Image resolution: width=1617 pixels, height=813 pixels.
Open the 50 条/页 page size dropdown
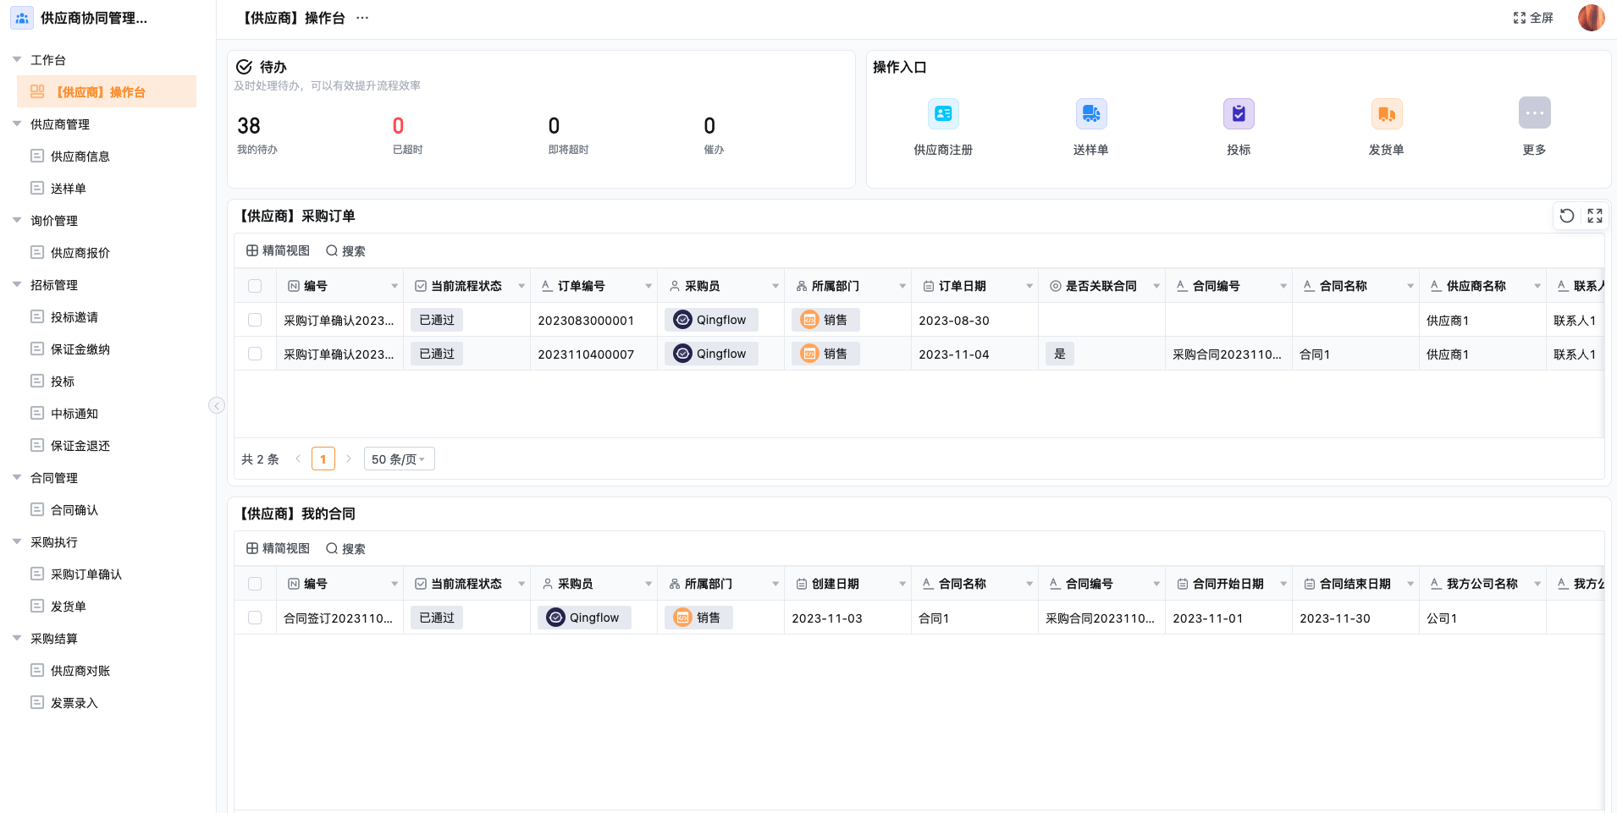click(x=399, y=459)
